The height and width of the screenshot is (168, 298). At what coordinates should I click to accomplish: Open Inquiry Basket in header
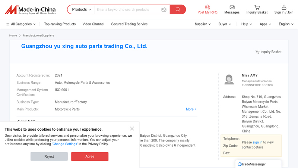coord(257,10)
